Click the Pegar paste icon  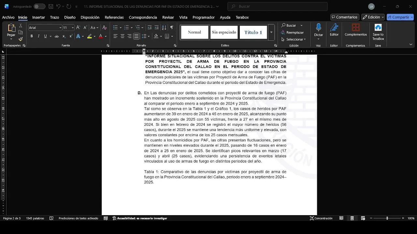tap(11, 28)
